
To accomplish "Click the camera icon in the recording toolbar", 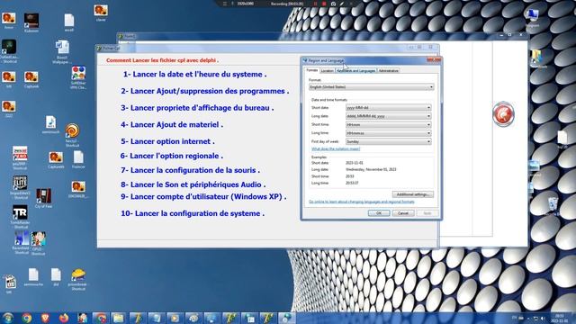I will tap(333, 4).
